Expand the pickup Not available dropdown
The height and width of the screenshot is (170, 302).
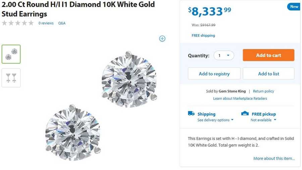(263, 120)
